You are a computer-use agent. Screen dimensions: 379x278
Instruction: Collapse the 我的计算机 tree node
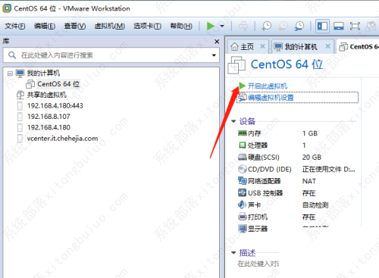(10, 73)
